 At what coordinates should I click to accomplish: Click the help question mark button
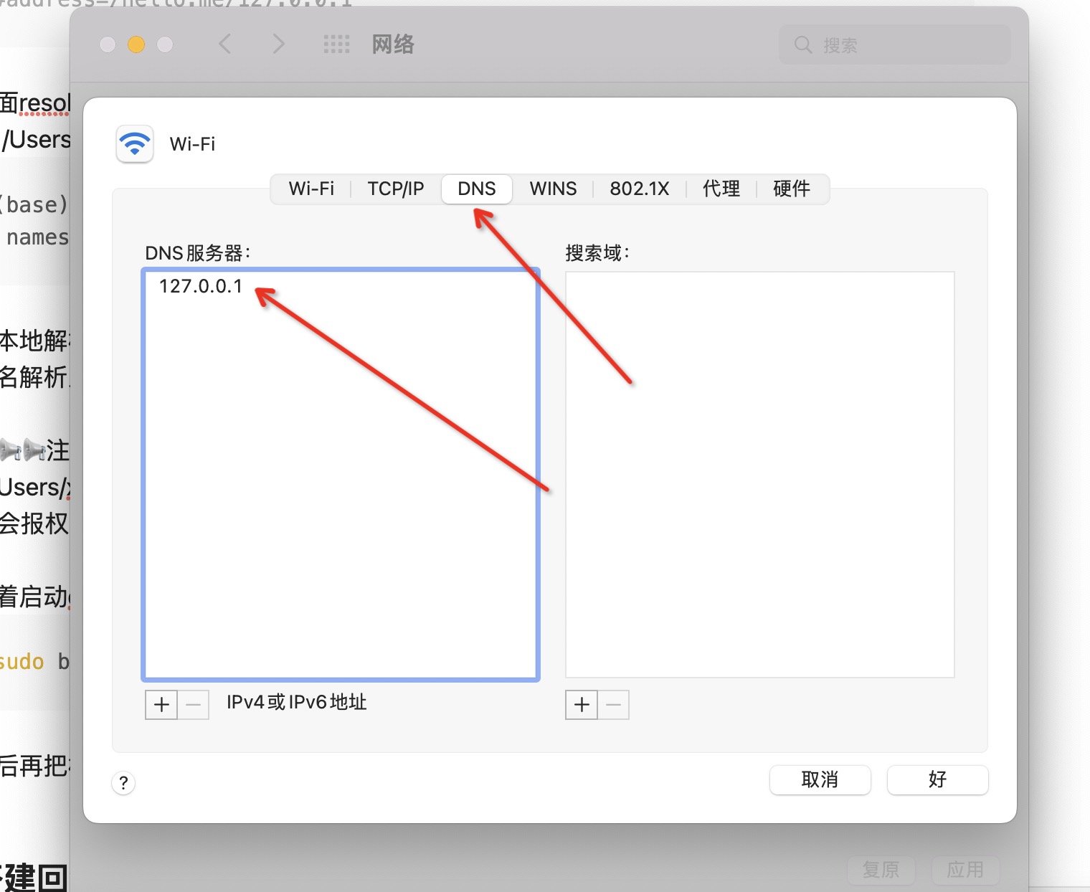coord(123,783)
